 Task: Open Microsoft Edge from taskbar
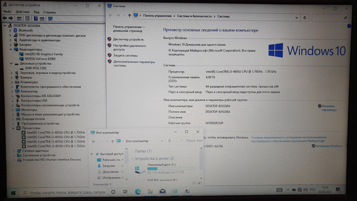pyautogui.click(x=138, y=192)
